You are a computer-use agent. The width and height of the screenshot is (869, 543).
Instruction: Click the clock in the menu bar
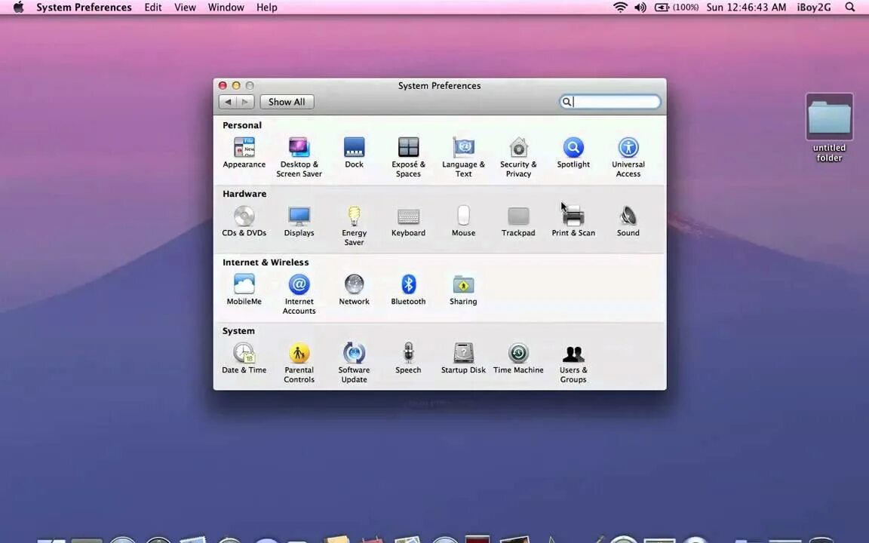(x=746, y=8)
